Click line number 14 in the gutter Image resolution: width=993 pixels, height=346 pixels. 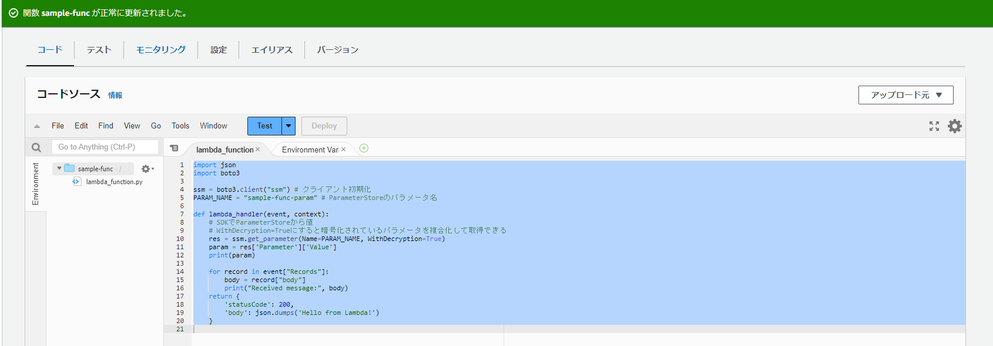pos(180,272)
